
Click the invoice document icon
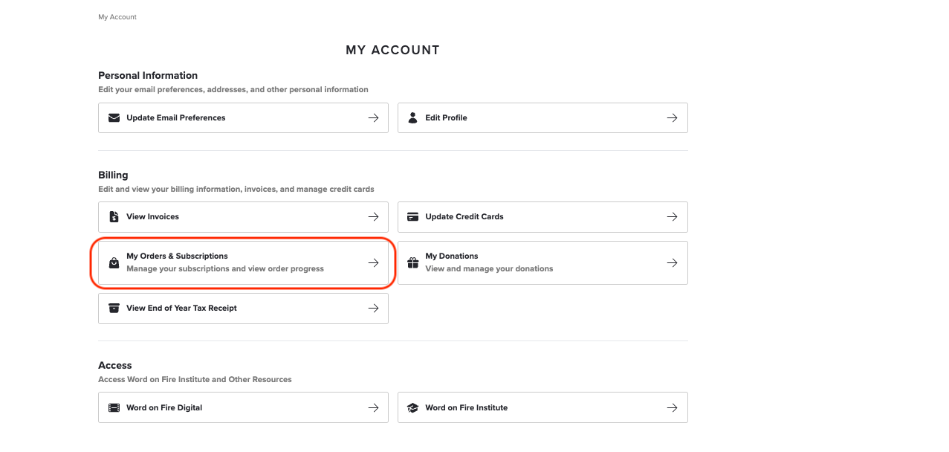(x=114, y=217)
